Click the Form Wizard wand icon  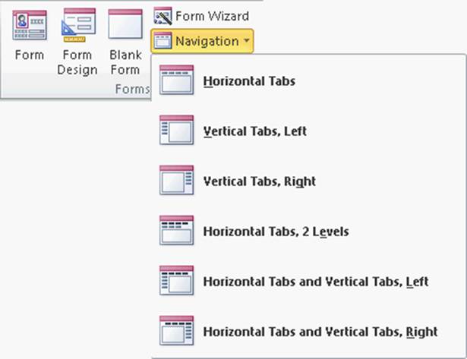click(x=163, y=15)
